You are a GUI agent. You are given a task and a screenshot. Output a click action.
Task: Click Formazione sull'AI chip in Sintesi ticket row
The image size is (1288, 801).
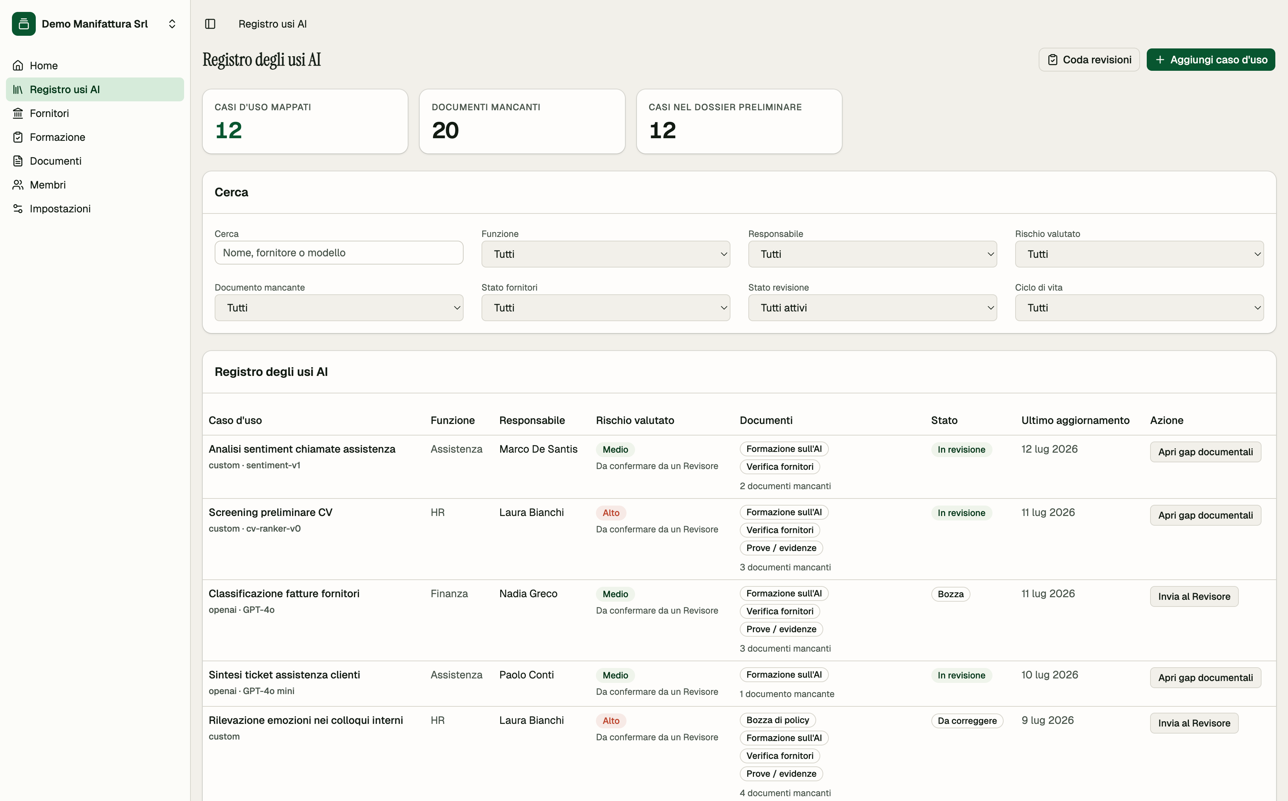click(x=784, y=675)
